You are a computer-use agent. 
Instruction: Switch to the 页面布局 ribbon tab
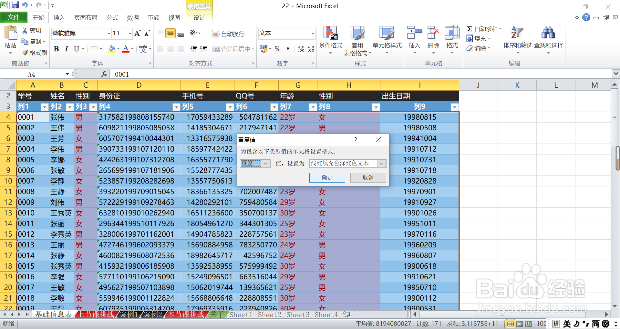[86, 18]
